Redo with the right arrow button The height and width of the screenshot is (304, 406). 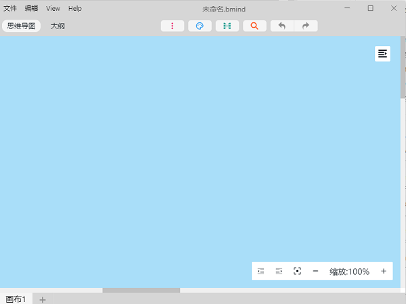coord(306,26)
